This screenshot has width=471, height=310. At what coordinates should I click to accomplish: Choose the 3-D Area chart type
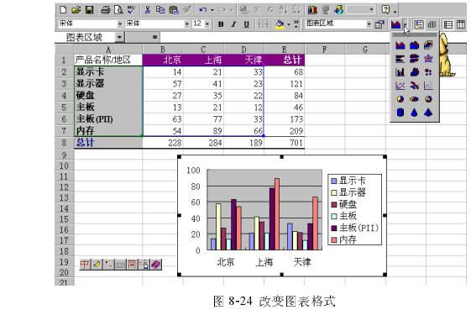(414, 45)
